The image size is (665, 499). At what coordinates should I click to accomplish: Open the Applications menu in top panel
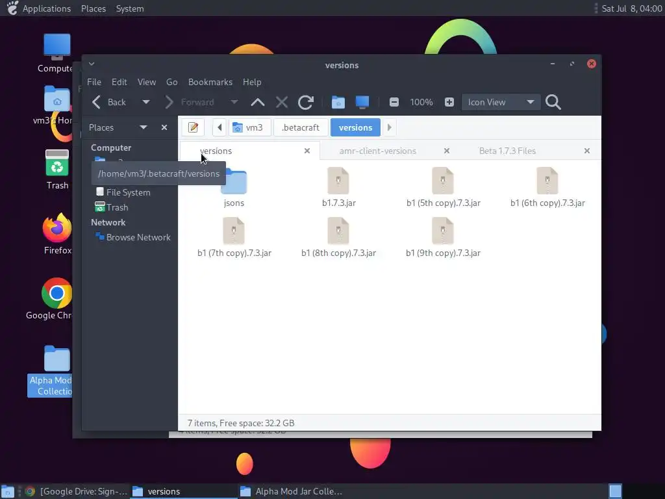[47, 8]
